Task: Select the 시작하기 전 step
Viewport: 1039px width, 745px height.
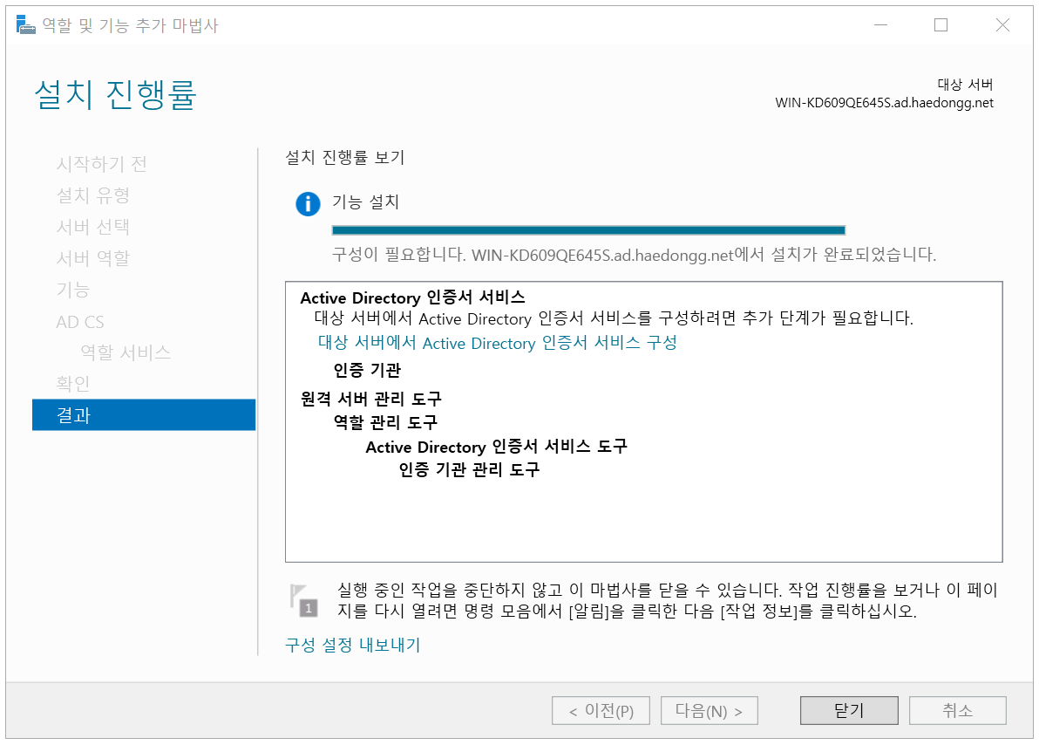Action: [x=101, y=164]
